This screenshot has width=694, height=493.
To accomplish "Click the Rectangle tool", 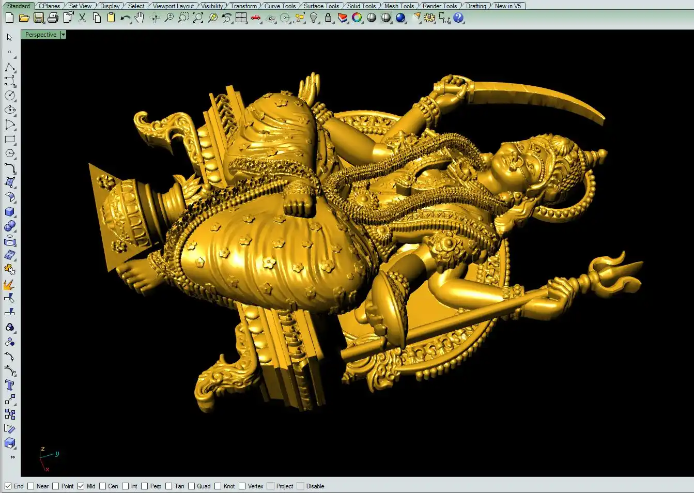I will click(10, 139).
